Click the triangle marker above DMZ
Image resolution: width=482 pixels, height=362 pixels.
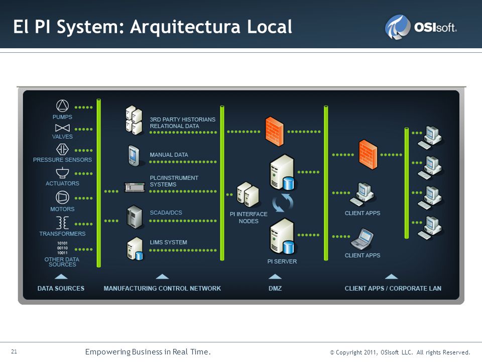coord(275,277)
